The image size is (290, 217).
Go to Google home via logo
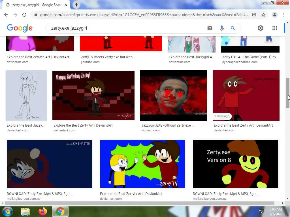[20, 28]
